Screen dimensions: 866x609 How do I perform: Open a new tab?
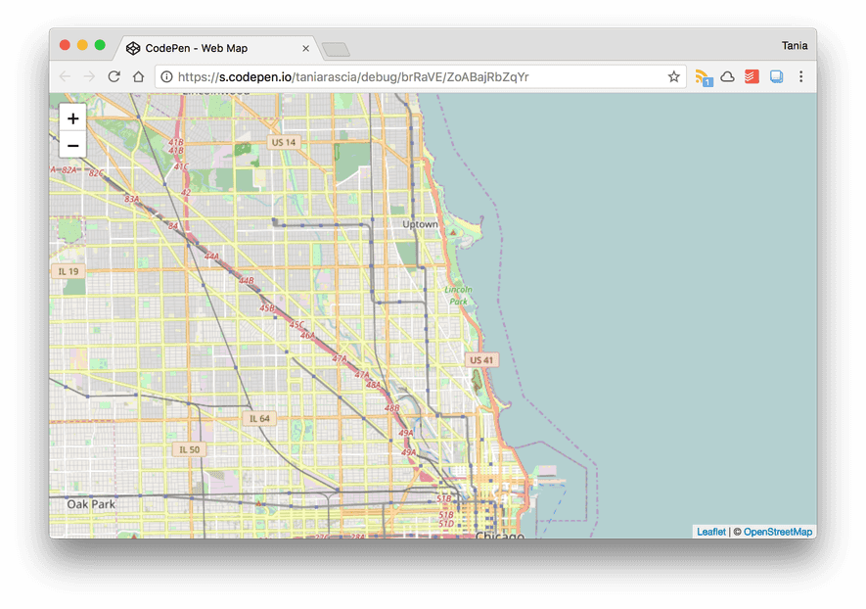[x=336, y=49]
